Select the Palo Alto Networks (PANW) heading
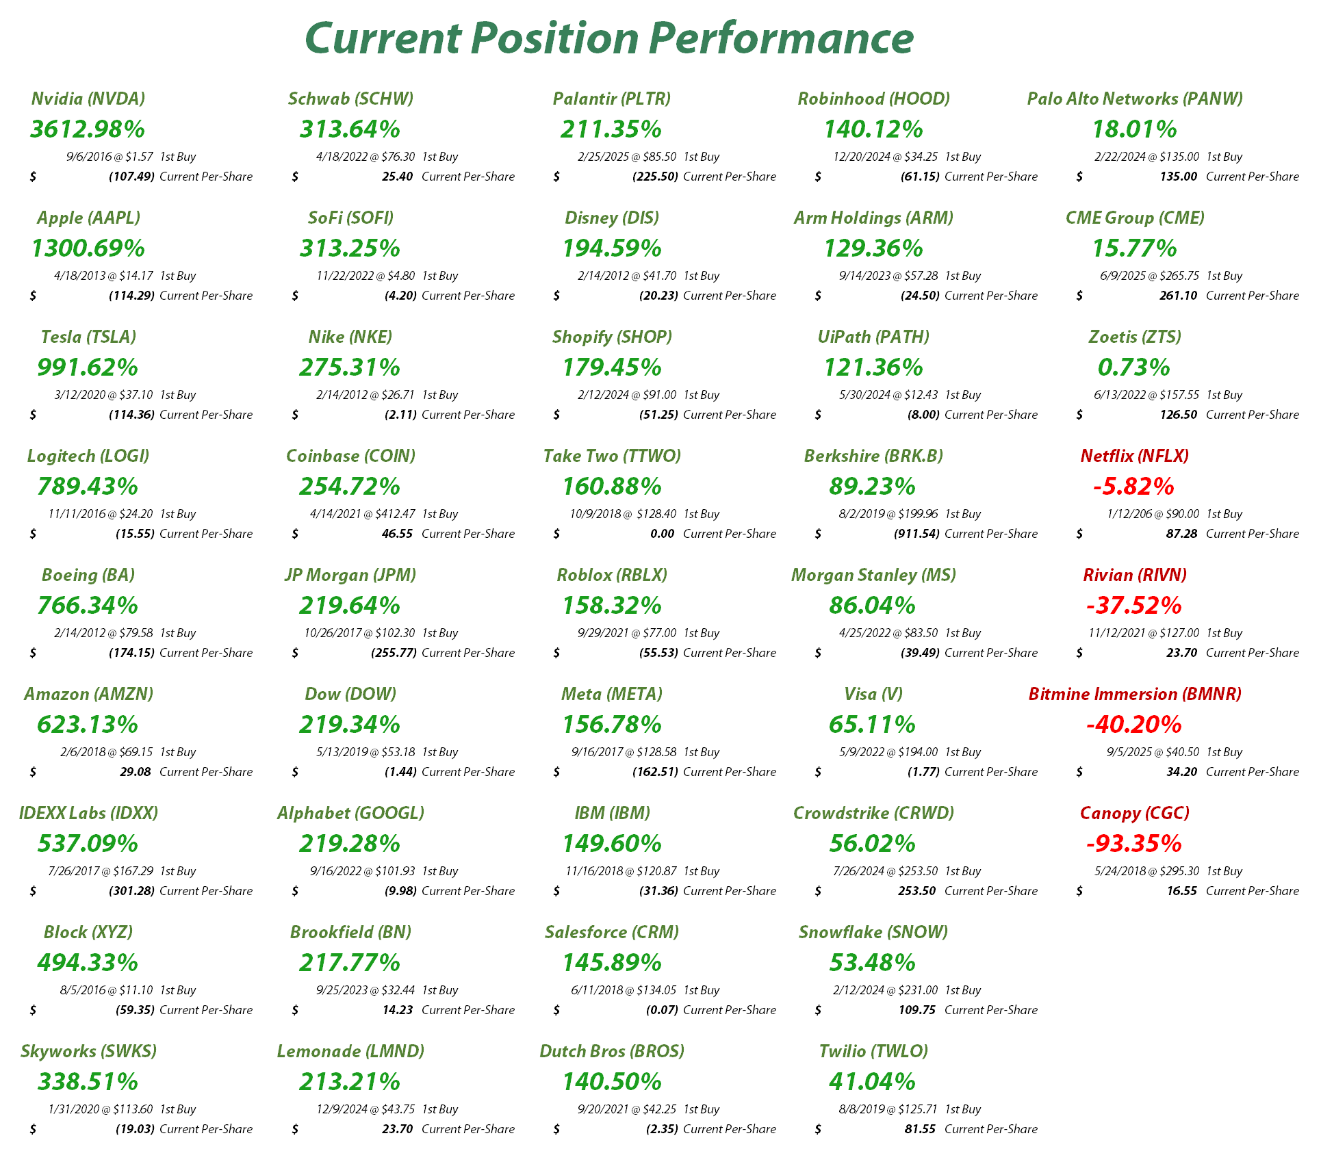 coord(1135,99)
